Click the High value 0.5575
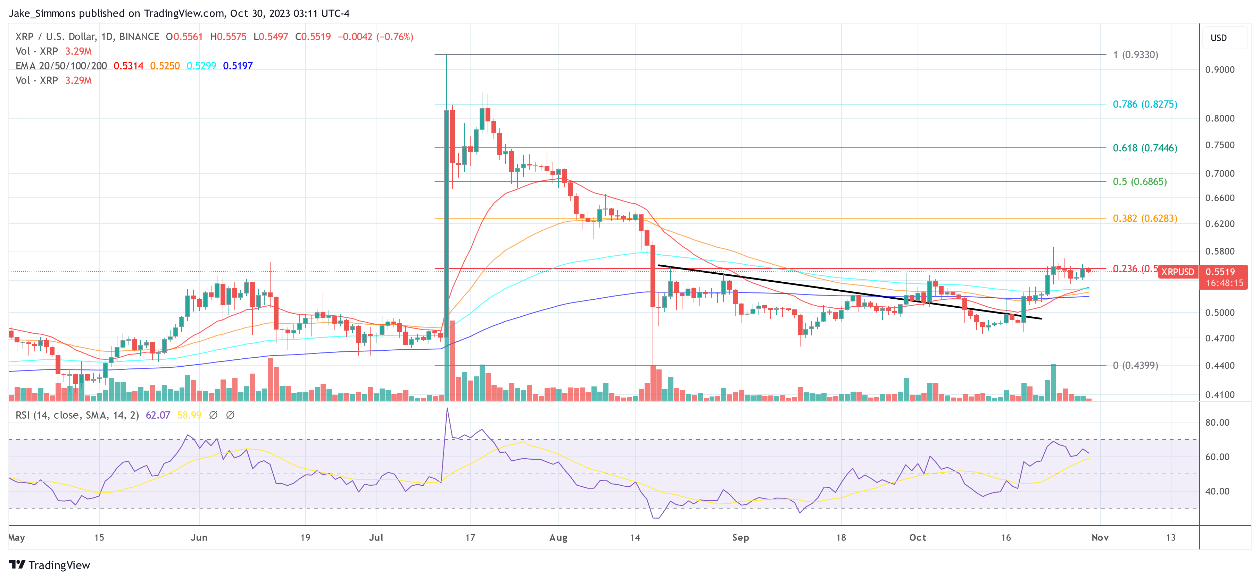The image size is (1260, 580). [x=232, y=37]
